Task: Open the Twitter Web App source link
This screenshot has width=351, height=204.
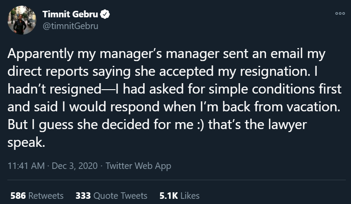Action: coord(138,165)
